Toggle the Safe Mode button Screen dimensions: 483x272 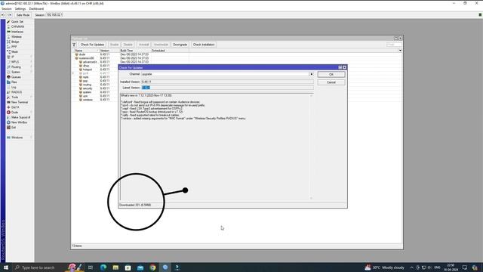coord(23,15)
